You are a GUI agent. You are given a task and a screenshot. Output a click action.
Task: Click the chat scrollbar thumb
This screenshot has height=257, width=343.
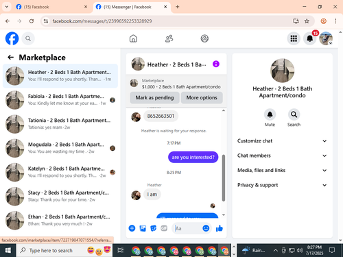pyautogui.click(x=224, y=178)
